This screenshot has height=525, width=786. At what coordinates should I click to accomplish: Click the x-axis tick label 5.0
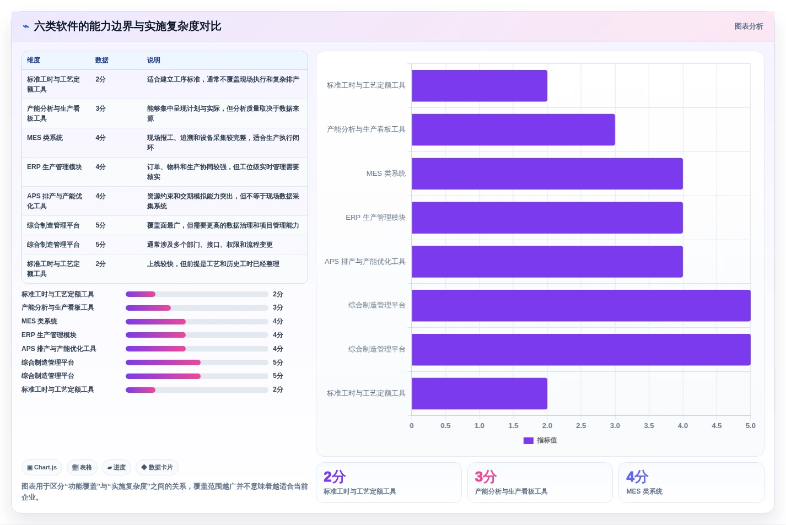[x=751, y=426]
